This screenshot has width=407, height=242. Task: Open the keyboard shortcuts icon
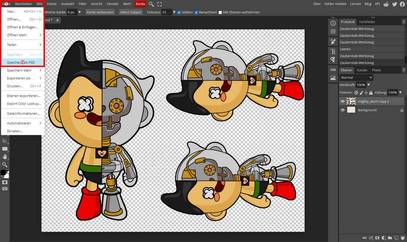pyautogui.click(x=5, y=189)
